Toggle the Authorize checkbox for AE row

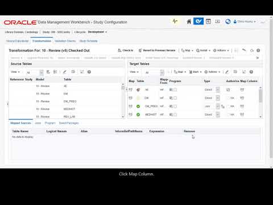tap(228, 89)
